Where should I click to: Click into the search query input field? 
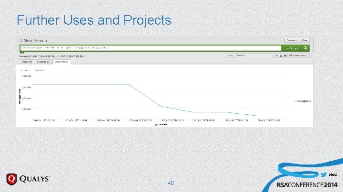pyautogui.click(x=151, y=48)
